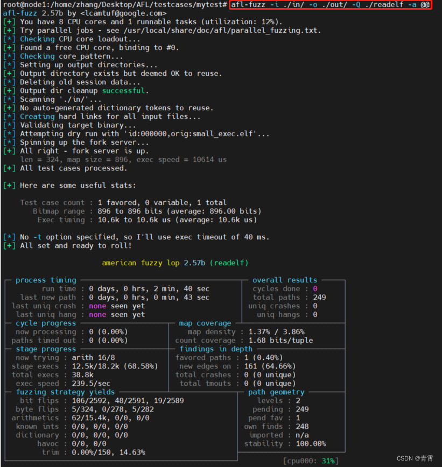Screen dimensions: 442x467
Task: Click the 'process timing' section header
Action: point(46,280)
